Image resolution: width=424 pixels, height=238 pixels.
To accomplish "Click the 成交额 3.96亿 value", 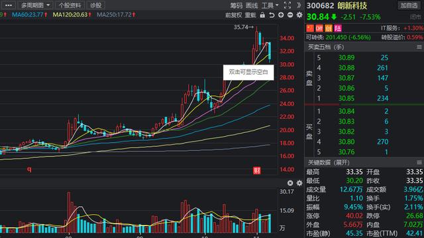I will [413, 190].
